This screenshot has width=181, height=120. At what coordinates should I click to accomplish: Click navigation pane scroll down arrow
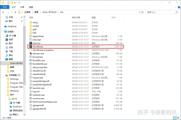24,115
